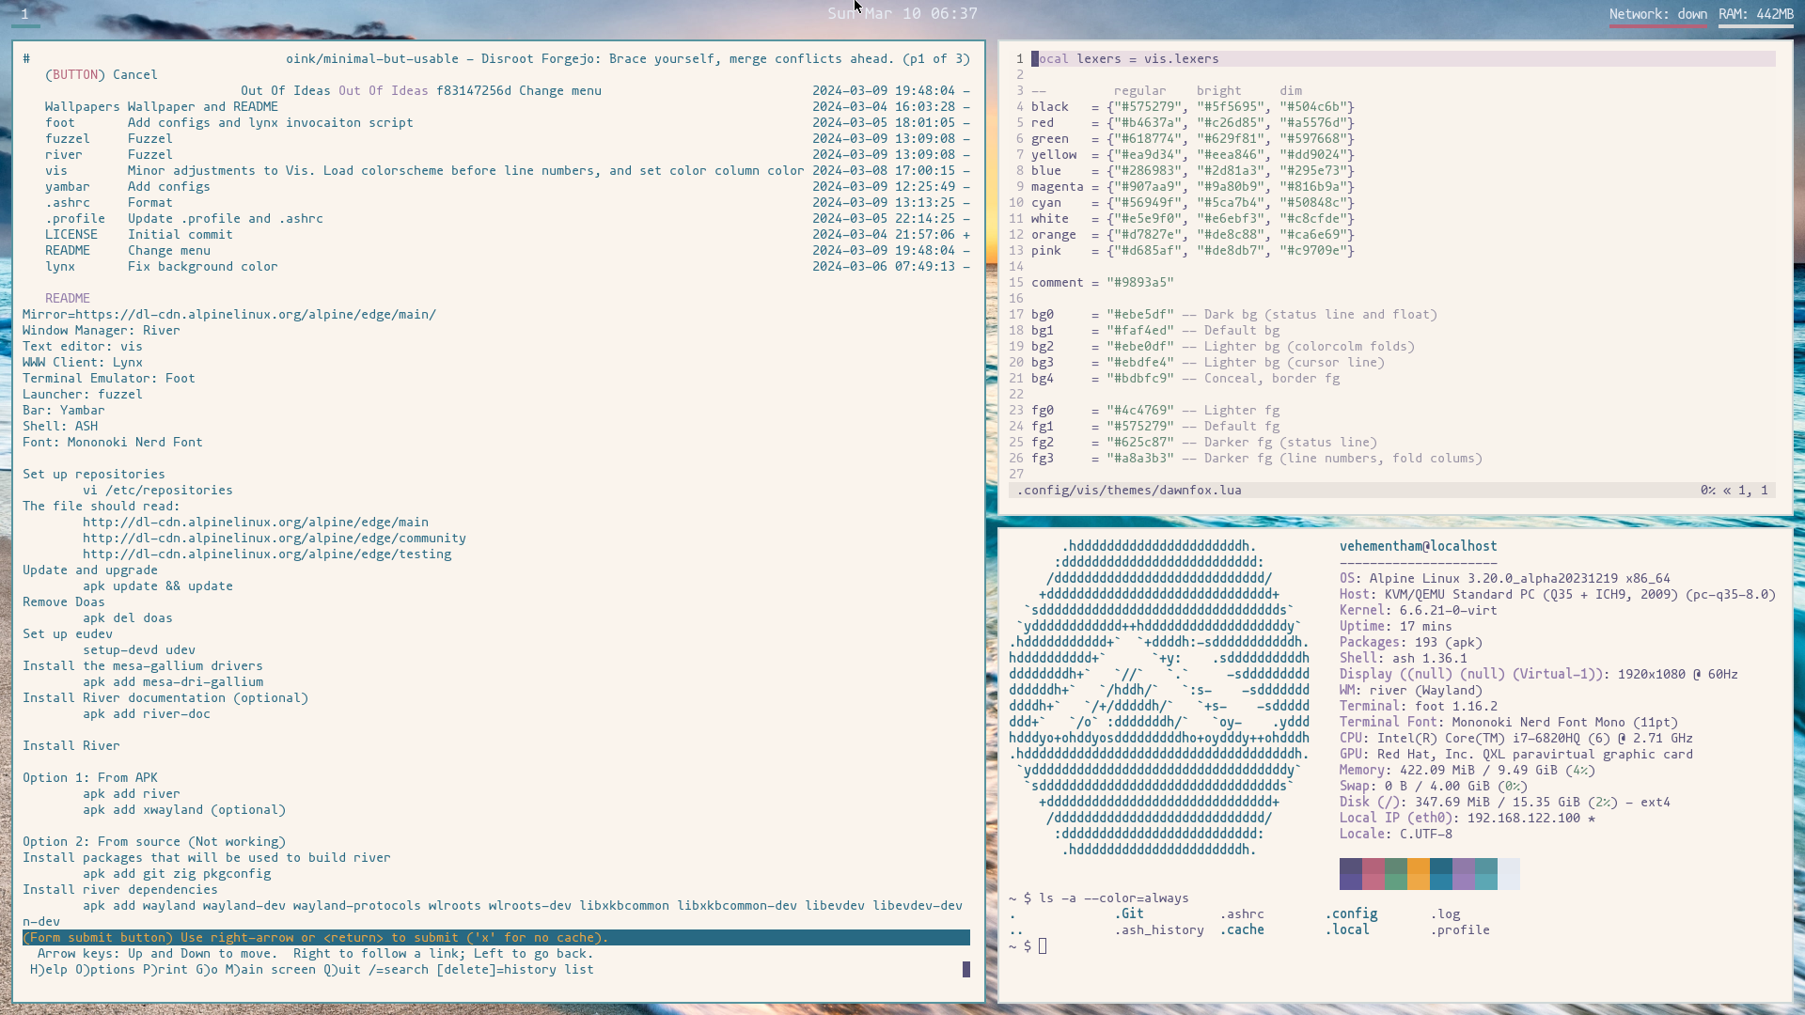Image resolution: width=1805 pixels, height=1015 pixels.
Task: Click the '0% « 1, 1' position indicator
Action: (x=1734, y=491)
